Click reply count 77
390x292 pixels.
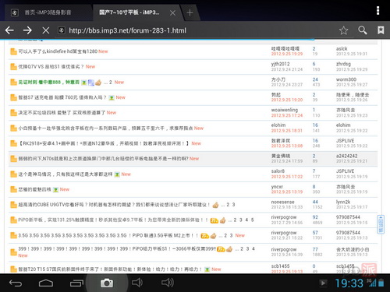pos(315,249)
